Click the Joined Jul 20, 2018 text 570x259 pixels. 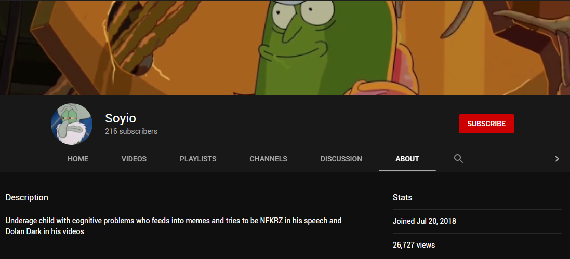[x=424, y=221]
